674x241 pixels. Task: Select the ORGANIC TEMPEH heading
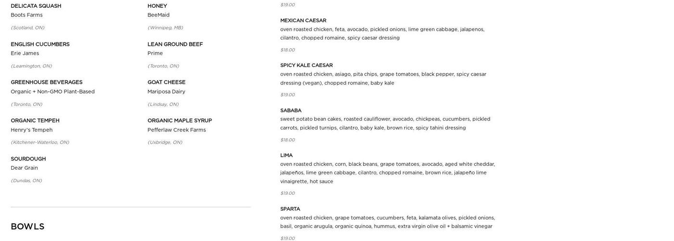tap(35, 121)
